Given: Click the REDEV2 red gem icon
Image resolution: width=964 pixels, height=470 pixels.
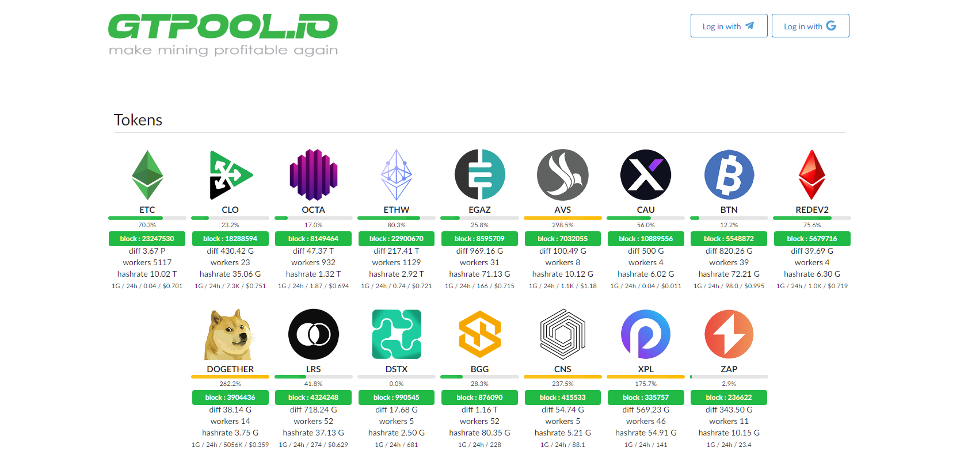Looking at the screenshot, I should (812, 175).
